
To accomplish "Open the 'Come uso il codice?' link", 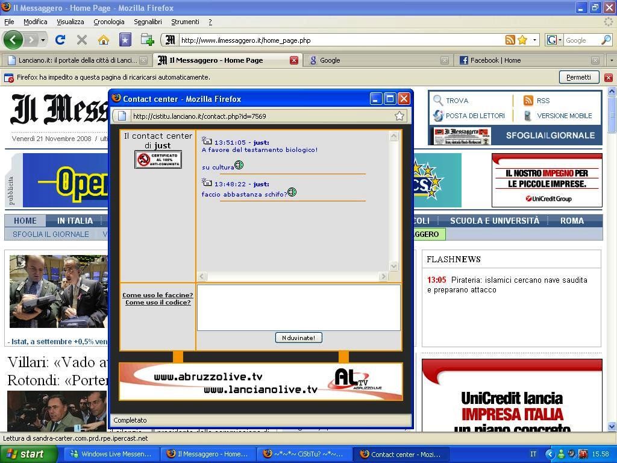I will (158, 303).
